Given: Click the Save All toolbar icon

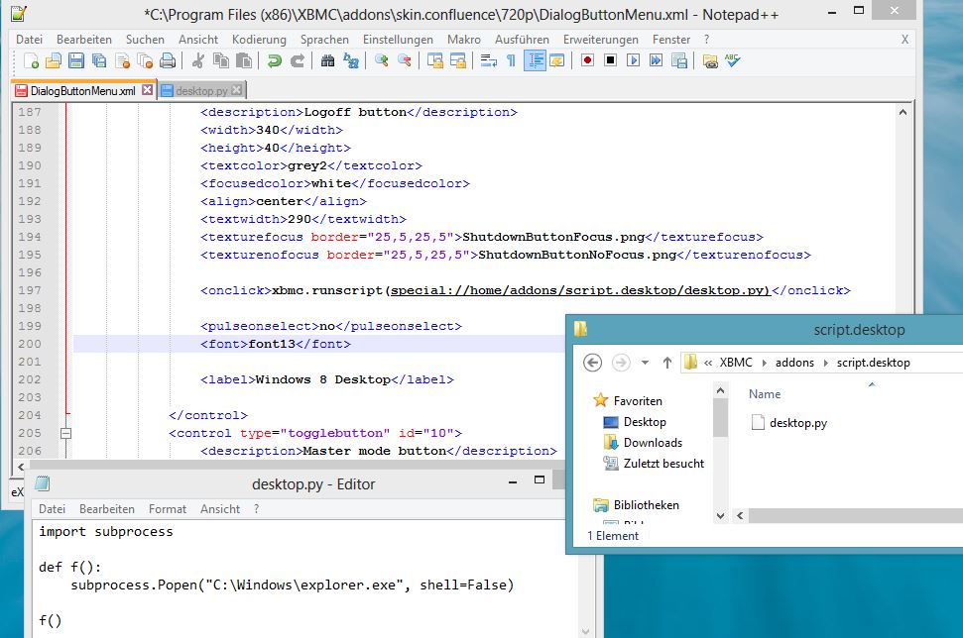Looking at the screenshot, I should (x=99, y=60).
